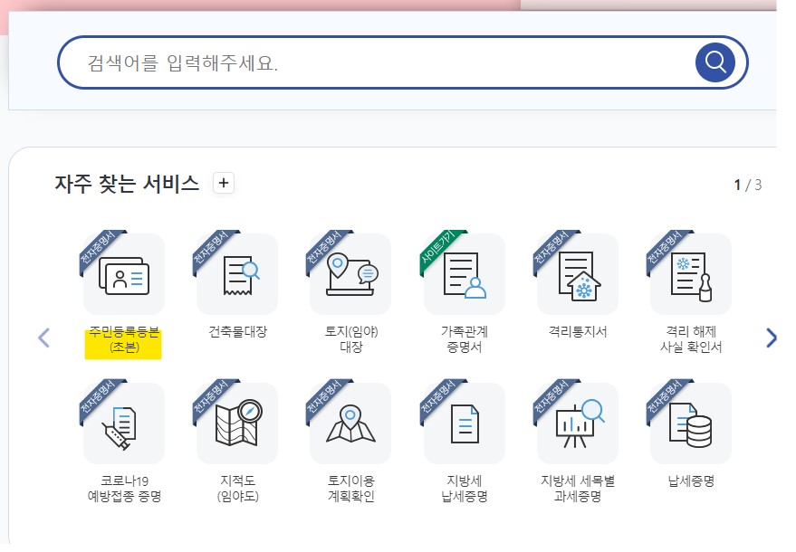Go to the previous services page arrow
This screenshot has width=796, height=552.
tap(44, 338)
